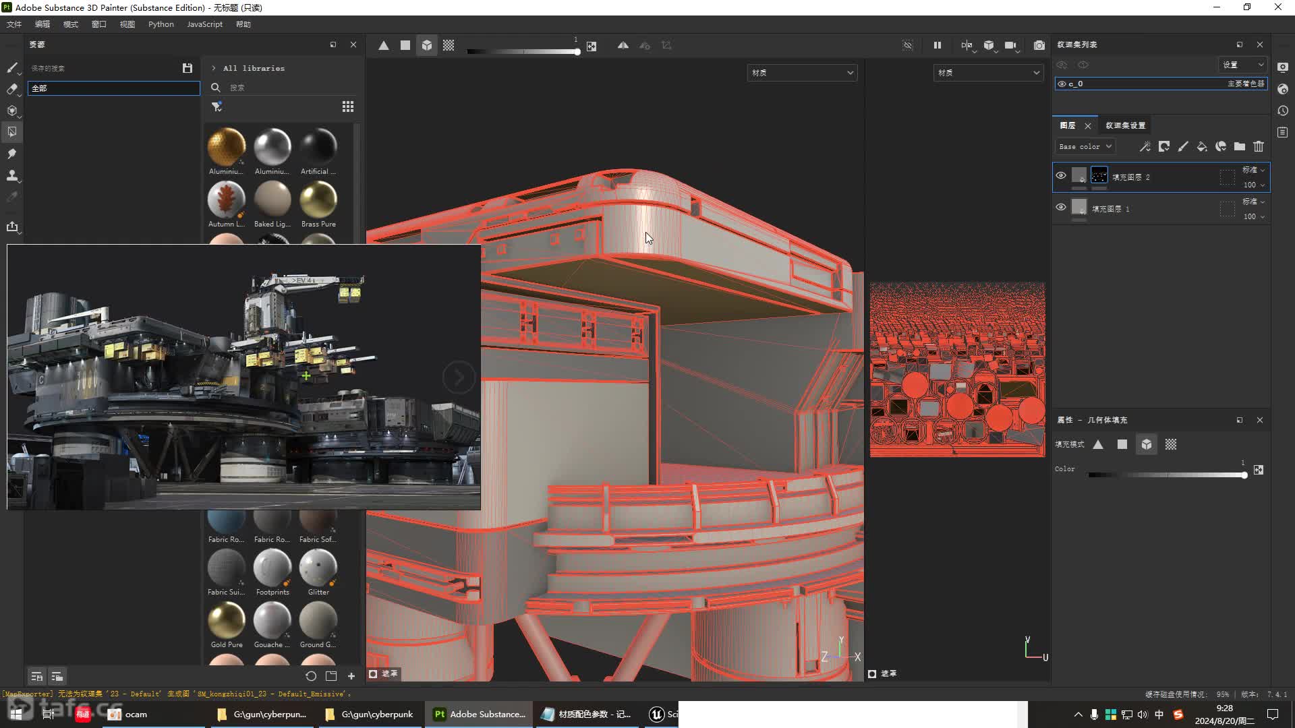Viewport: 1295px width, 728px height.
Task: Toggle the hide-all eye icon in viewport toolbar
Action: (908, 45)
